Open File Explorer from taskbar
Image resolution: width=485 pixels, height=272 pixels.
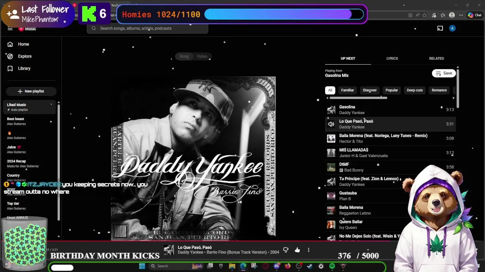coord(232,266)
